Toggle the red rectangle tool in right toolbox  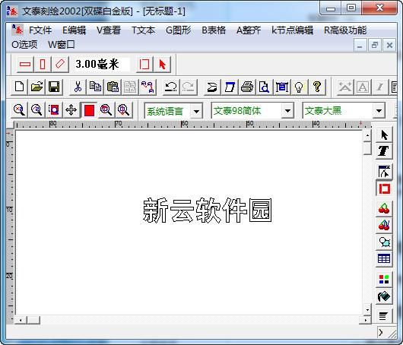pyautogui.click(x=384, y=188)
